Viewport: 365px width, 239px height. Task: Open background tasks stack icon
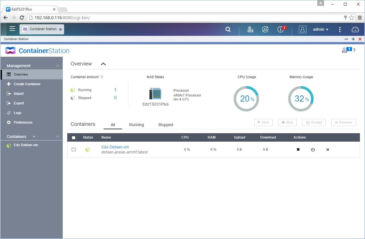[250, 29]
